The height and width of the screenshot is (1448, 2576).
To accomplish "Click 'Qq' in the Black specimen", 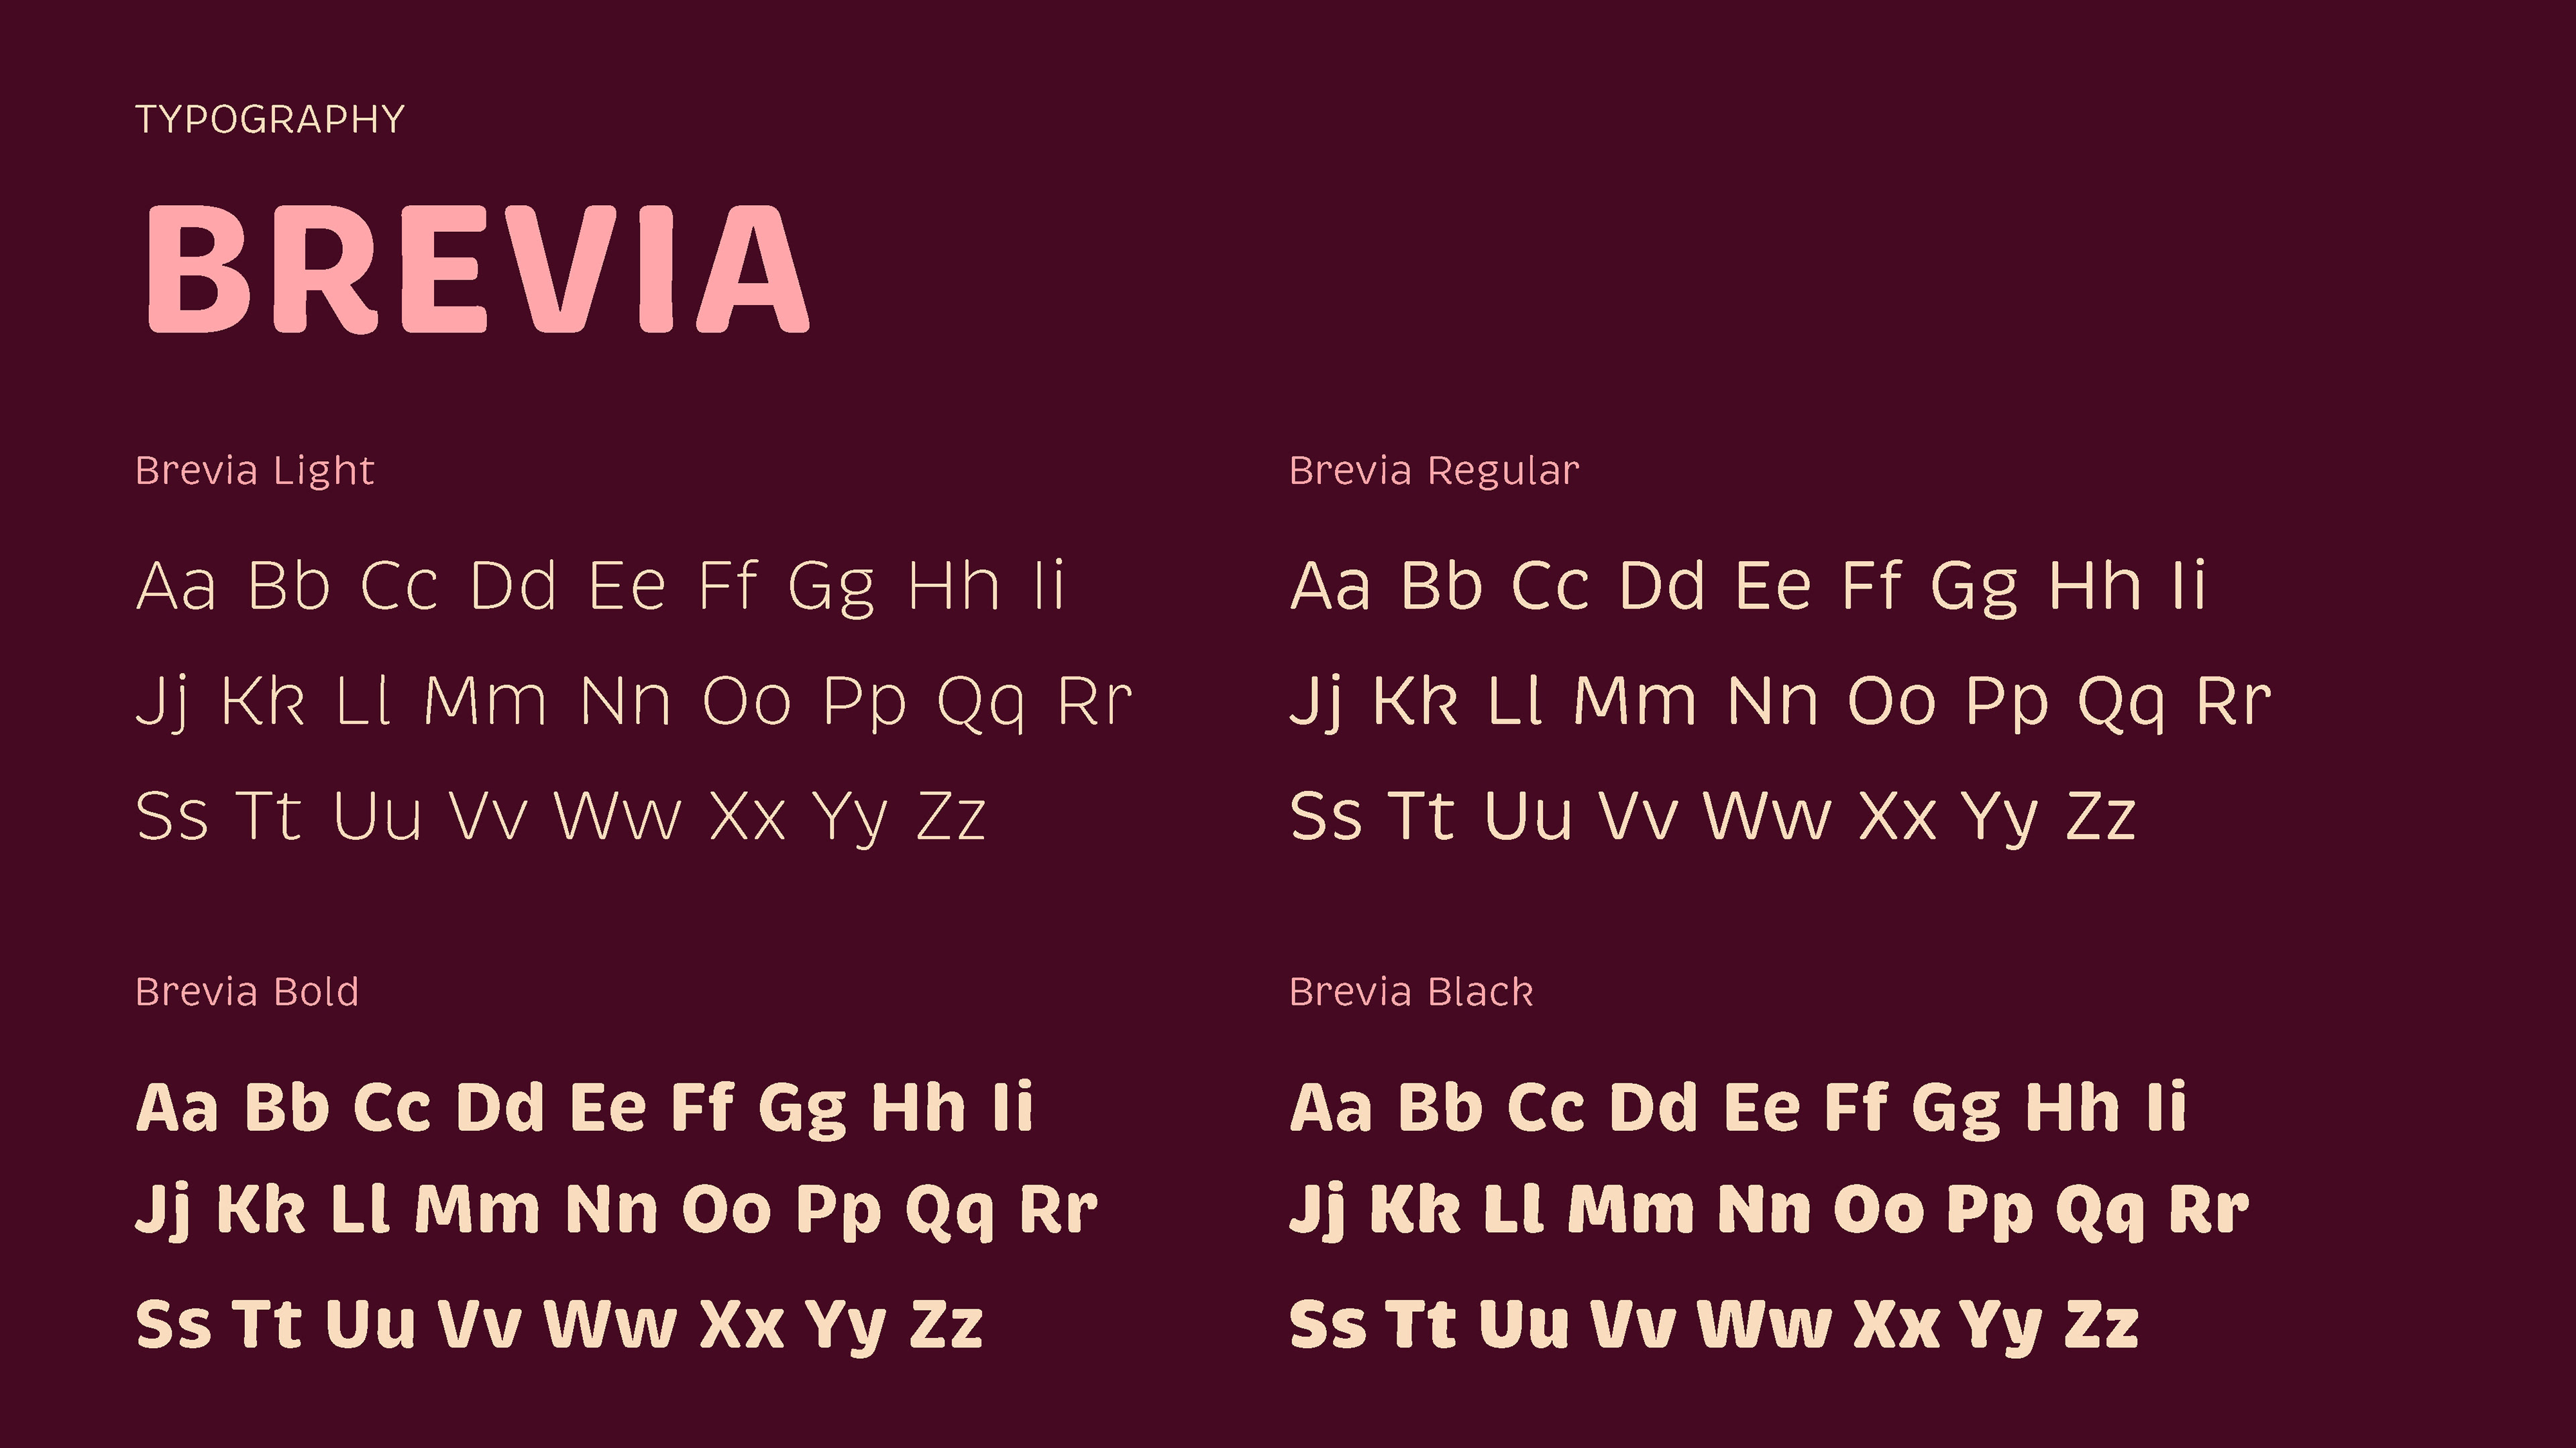I will pos(2100,1210).
